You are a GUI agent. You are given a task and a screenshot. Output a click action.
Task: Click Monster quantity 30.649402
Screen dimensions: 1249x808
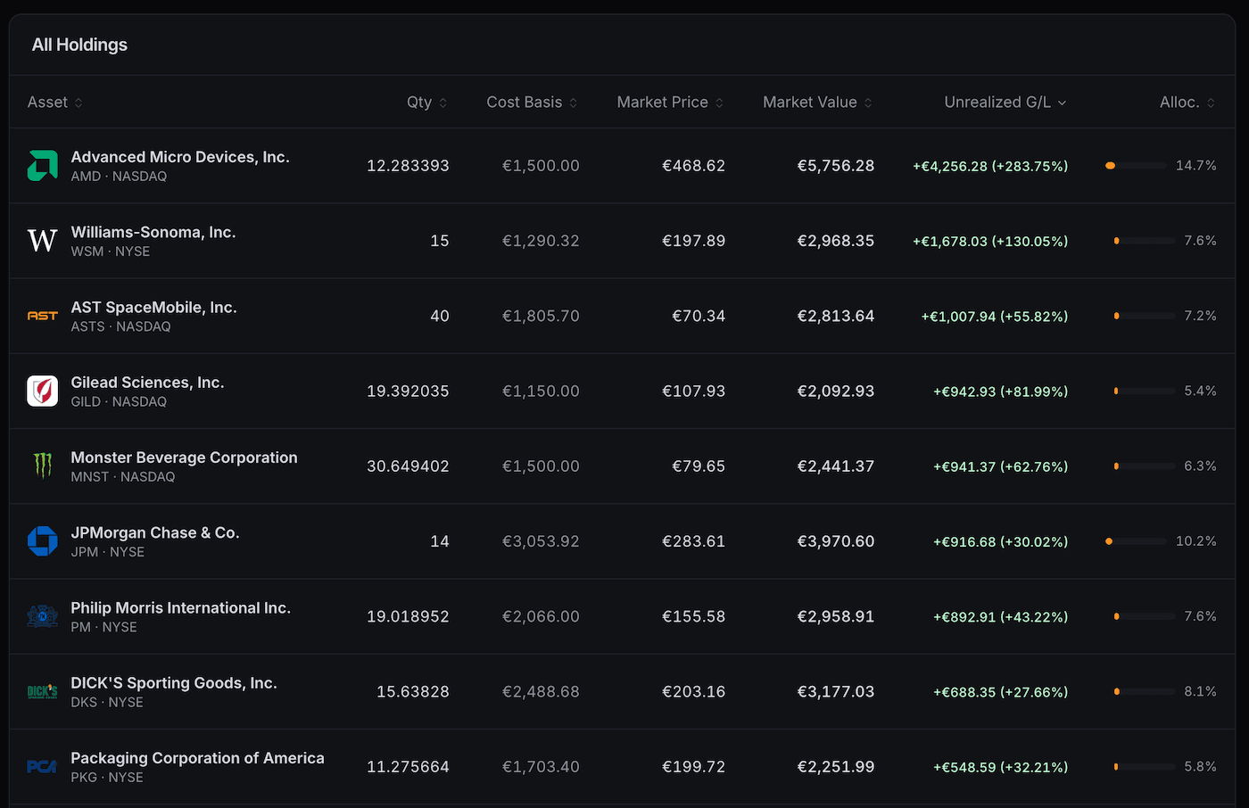coord(408,466)
